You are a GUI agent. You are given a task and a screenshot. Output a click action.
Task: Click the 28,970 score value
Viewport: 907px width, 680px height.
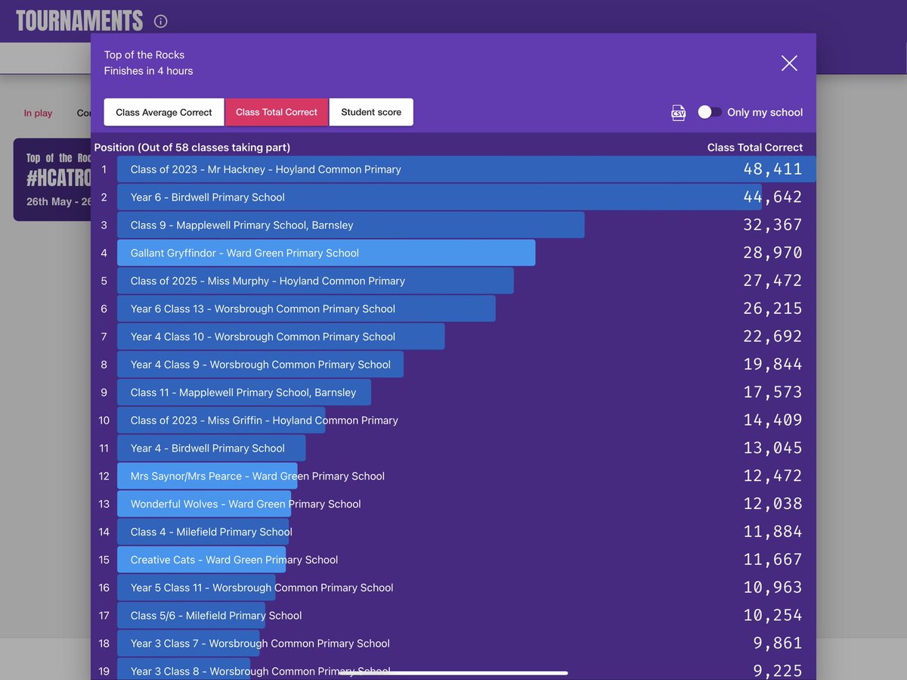772,253
